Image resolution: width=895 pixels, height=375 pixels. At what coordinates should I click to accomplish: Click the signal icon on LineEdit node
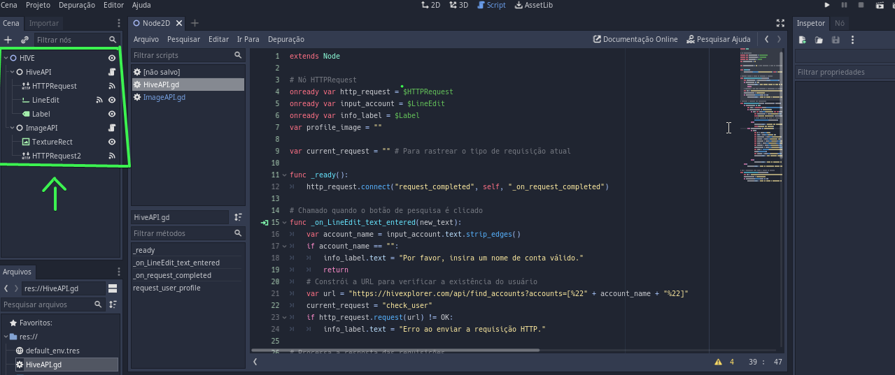tap(99, 100)
